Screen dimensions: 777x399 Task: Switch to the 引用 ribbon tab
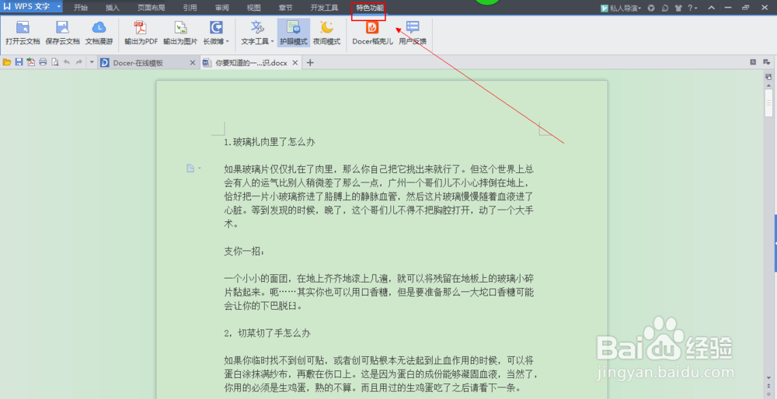pos(190,8)
